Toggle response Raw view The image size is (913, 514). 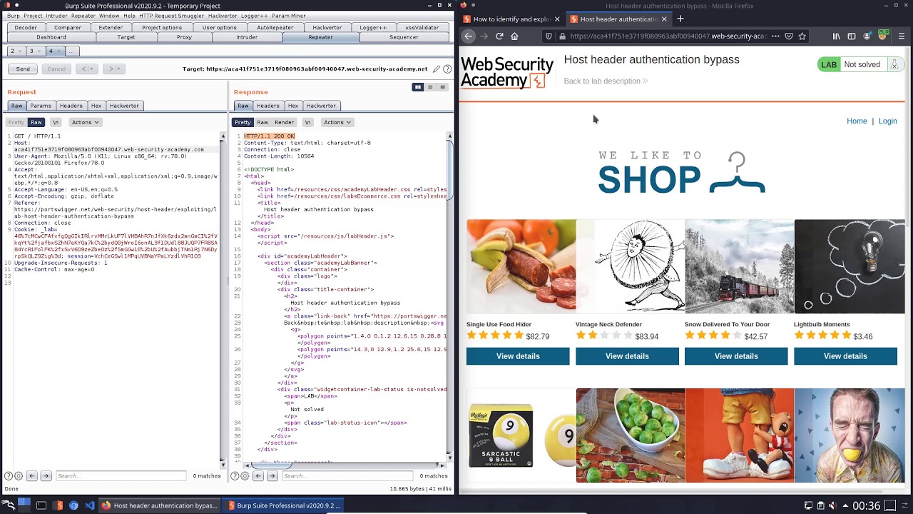coord(262,122)
